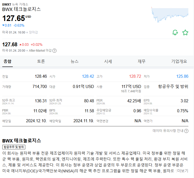The image size is (194, 178).
Task: Click the dividend yield 0.75%
Action: coord(182,111)
